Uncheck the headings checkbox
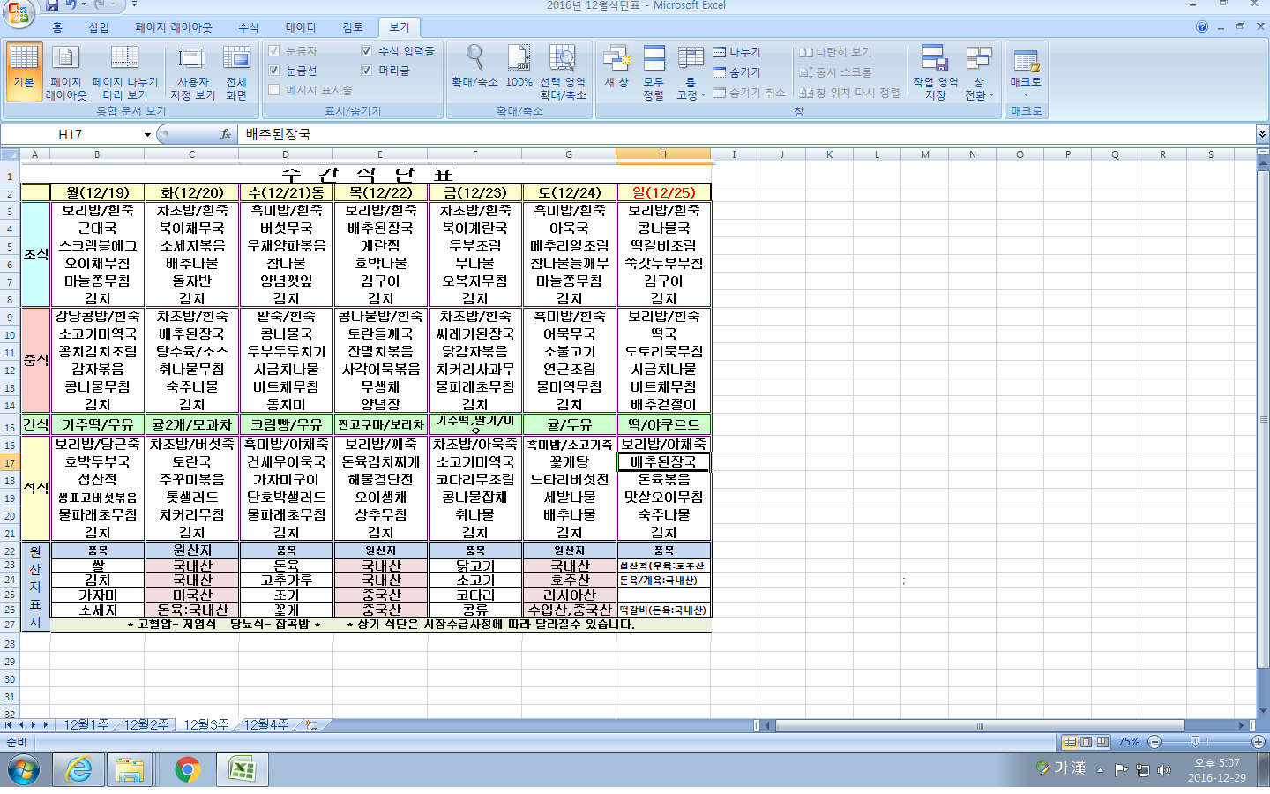The width and height of the screenshot is (1270, 794). coord(366,71)
